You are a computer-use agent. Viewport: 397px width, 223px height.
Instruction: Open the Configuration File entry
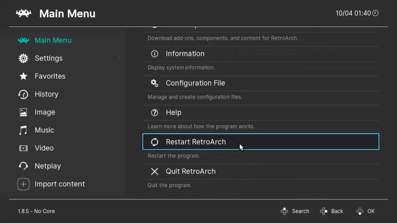(x=195, y=83)
